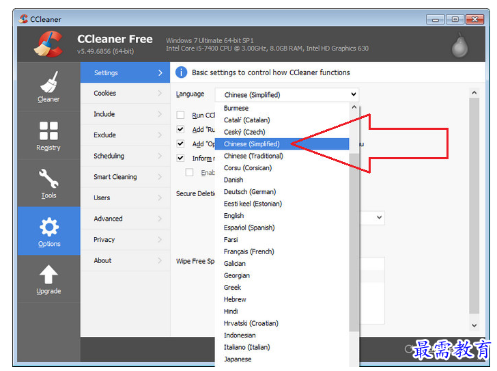This screenshot has width=497, height=371.
Task: Choose Greek language
Action: point(282,287)
